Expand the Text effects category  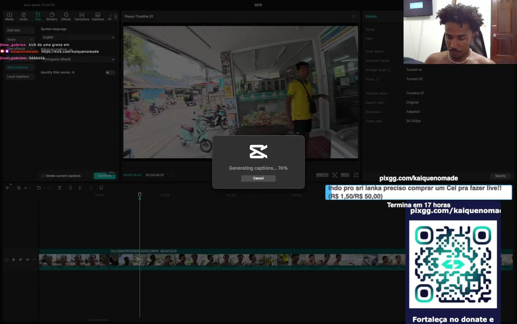tap(19, 49)
